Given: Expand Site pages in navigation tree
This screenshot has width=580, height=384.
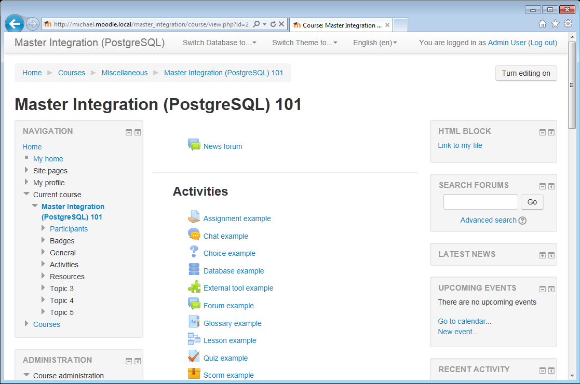Looking at the screenshot, I should 26,170.
